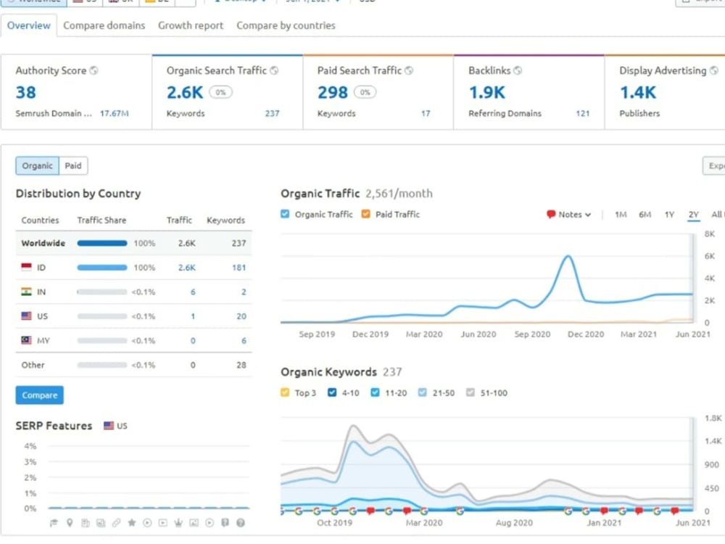Click the 2,561/month organic traffic value
Viewport: 725px width, 544px height.
click(399, 194)
